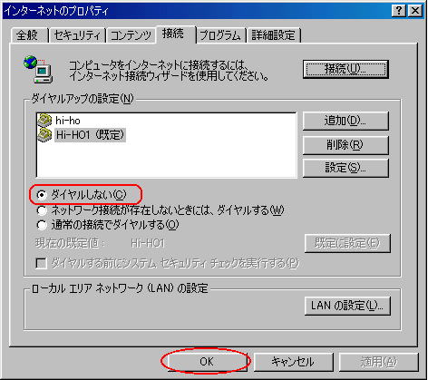Click the Hi-HO1 default connection phone icon
The image size is (428, 380).
coord(44,134)
